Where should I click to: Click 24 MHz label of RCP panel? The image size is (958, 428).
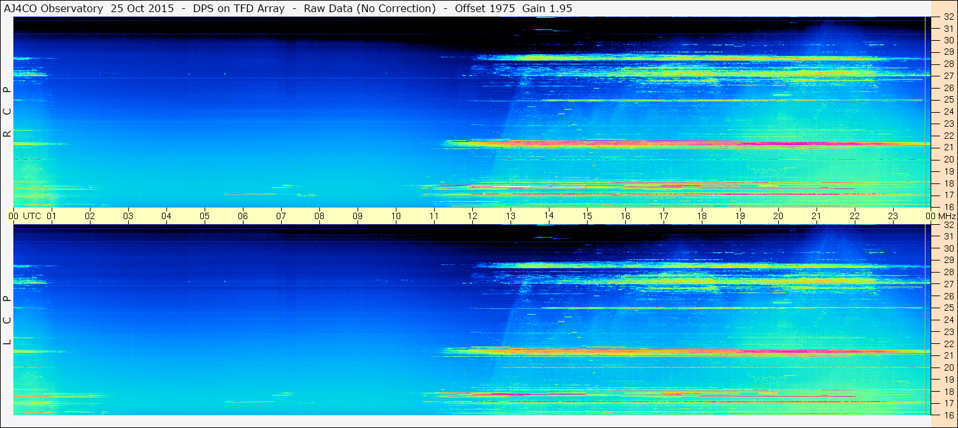[x=948, y=111]
